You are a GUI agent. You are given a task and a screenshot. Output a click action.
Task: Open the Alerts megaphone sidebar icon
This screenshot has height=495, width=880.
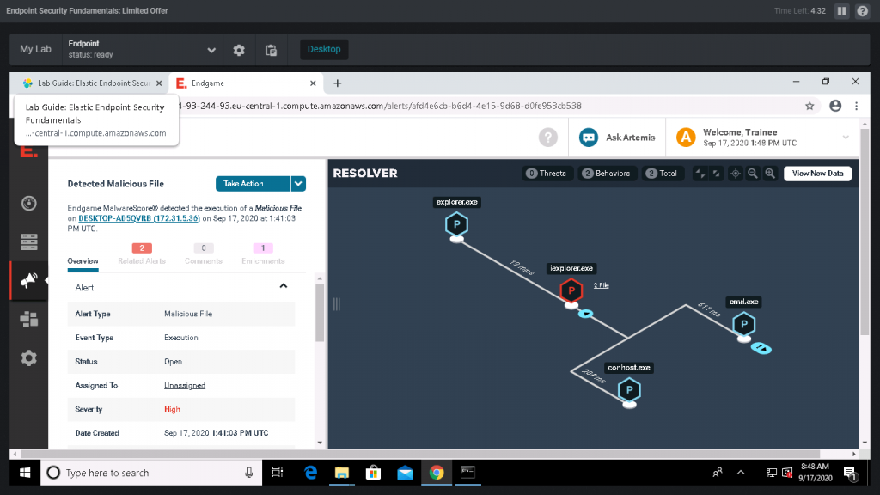(28, 280)
